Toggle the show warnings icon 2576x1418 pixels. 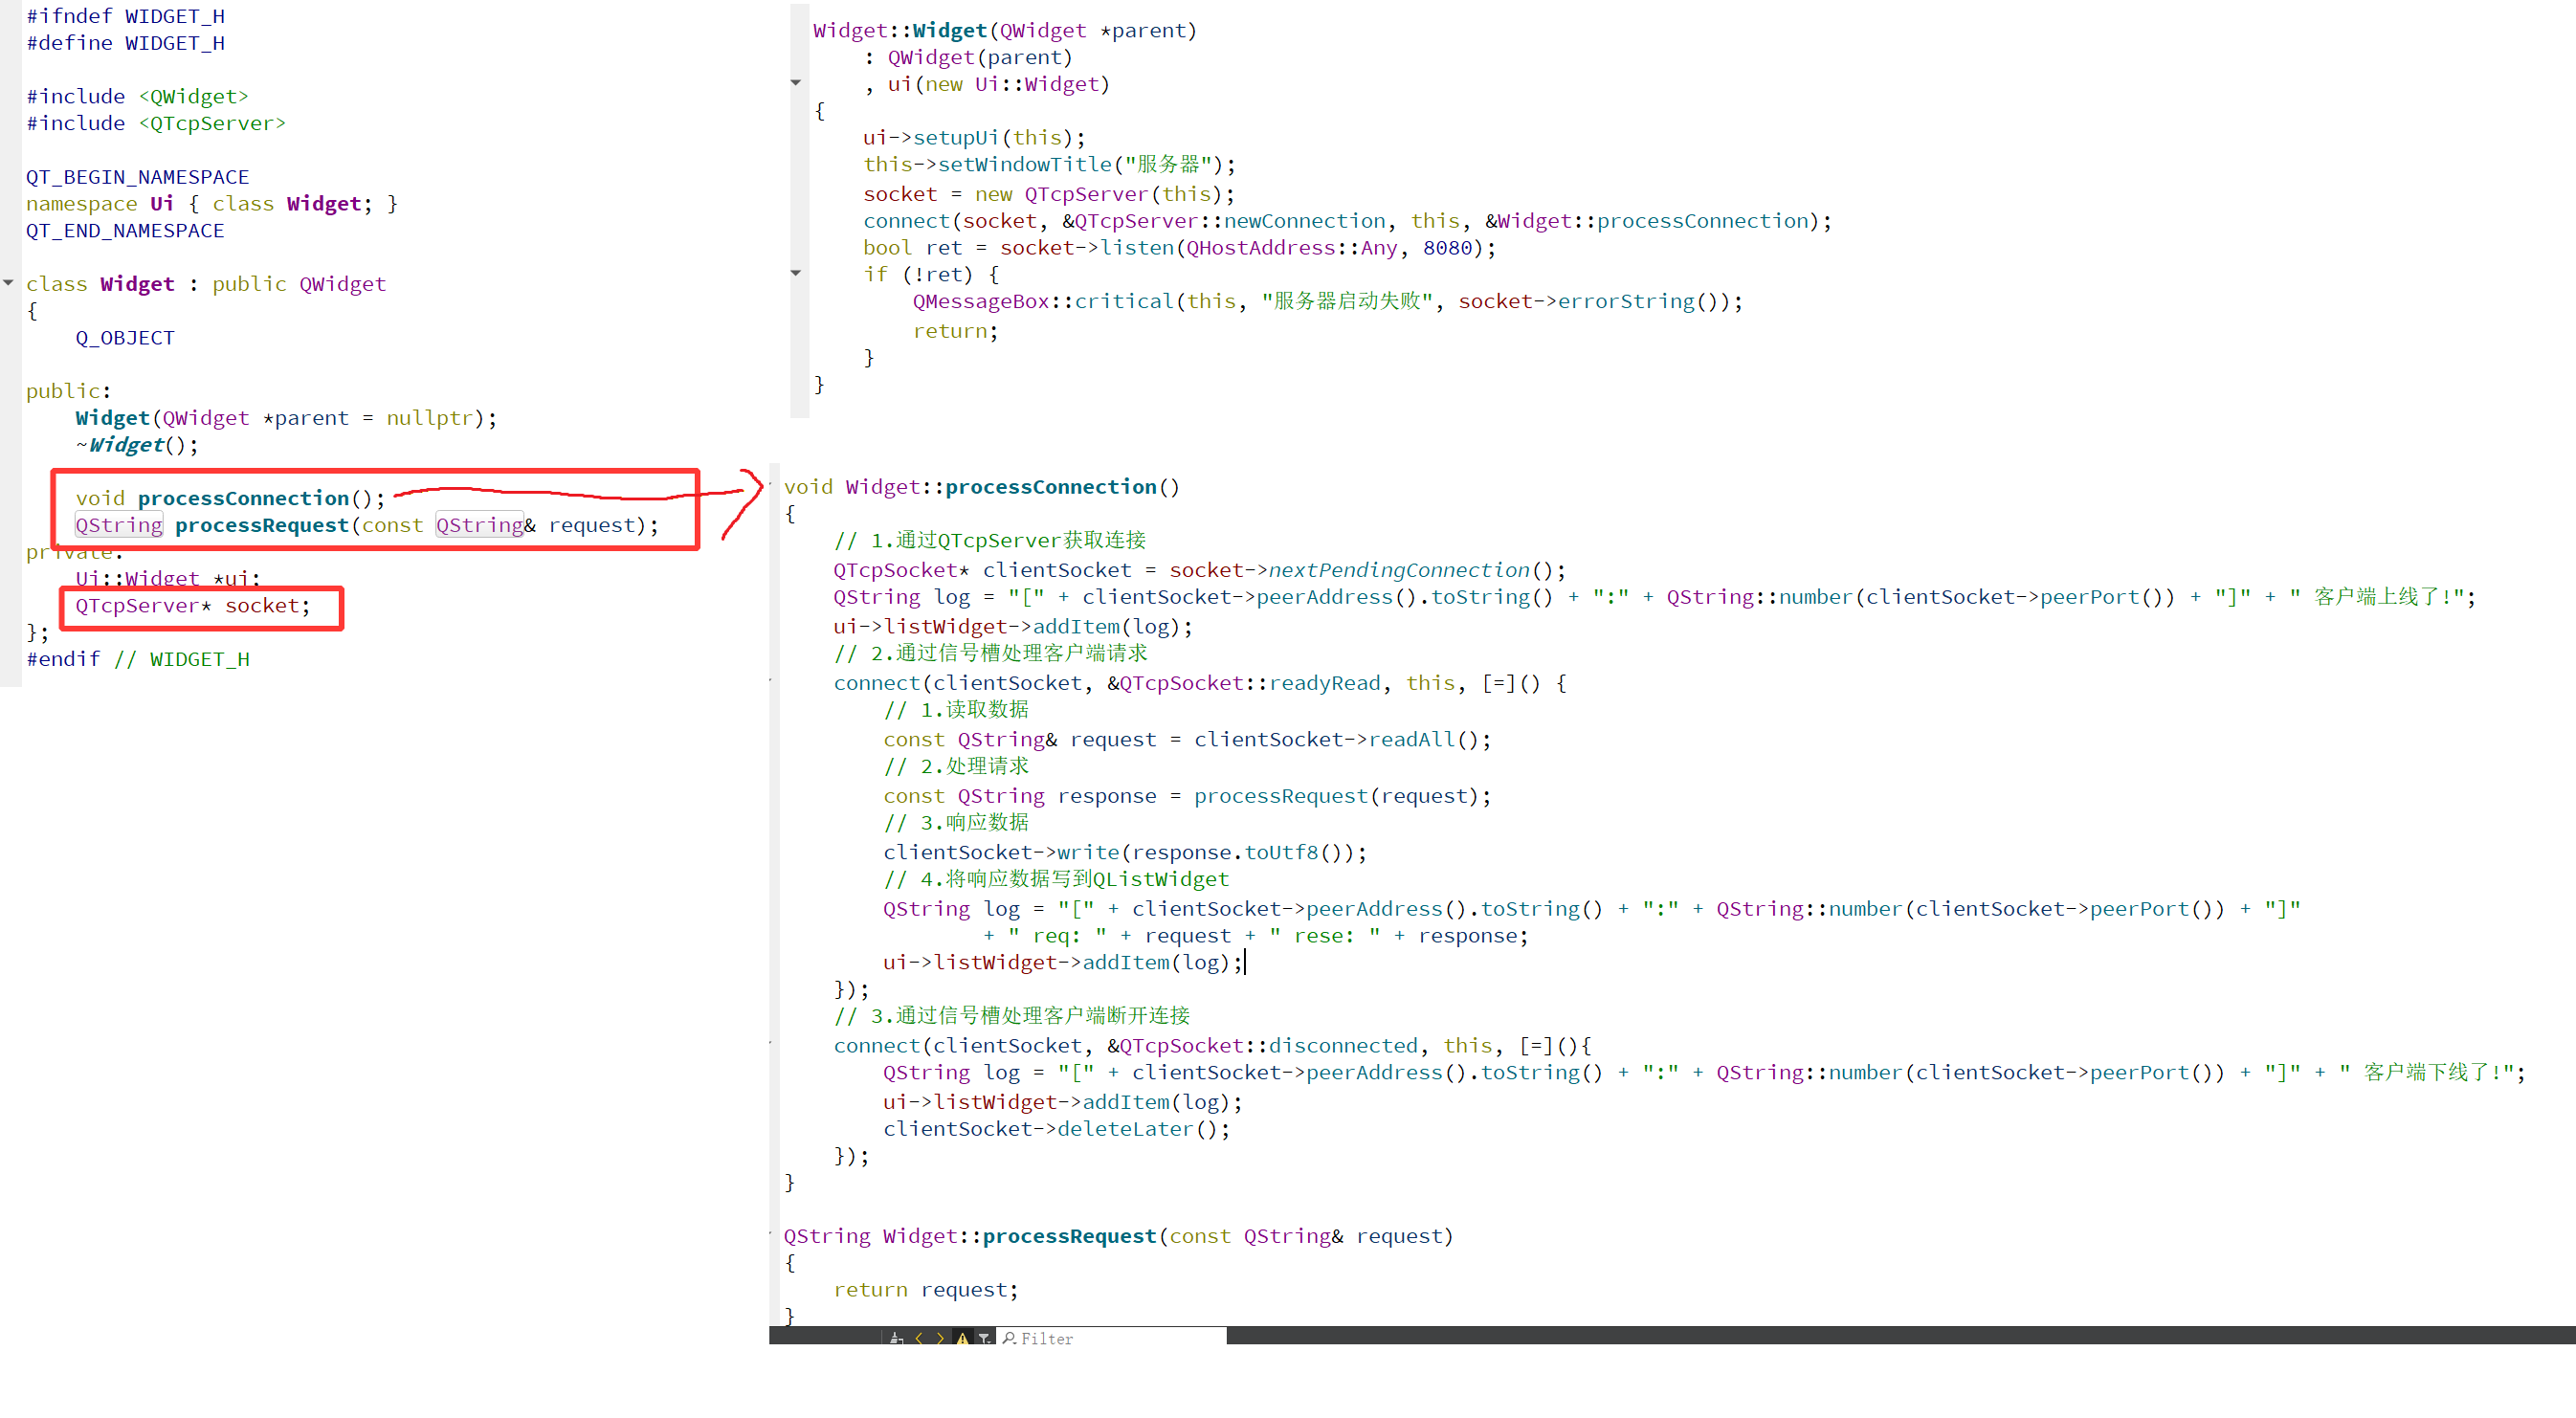[x=963, y=1340]
